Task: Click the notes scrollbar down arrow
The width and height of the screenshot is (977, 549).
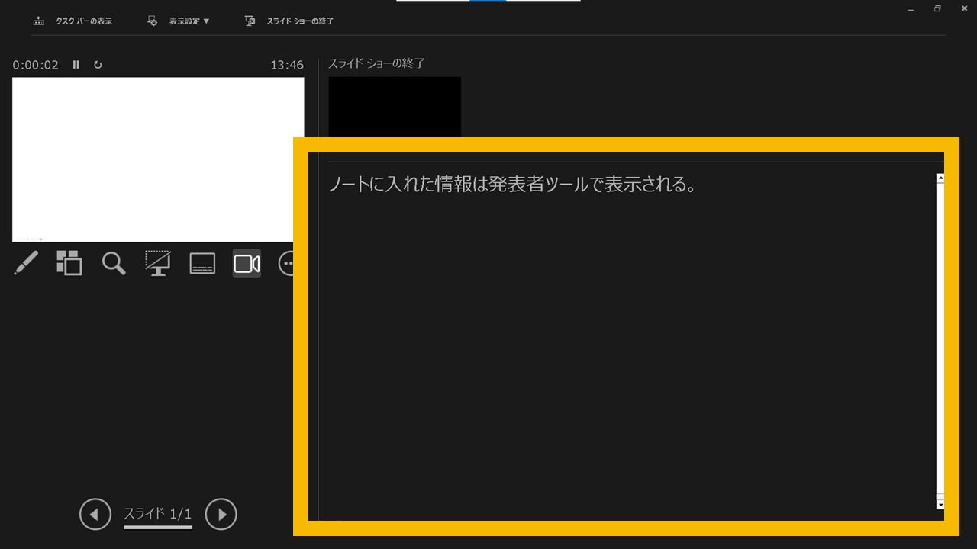Action: pos(940,503)
